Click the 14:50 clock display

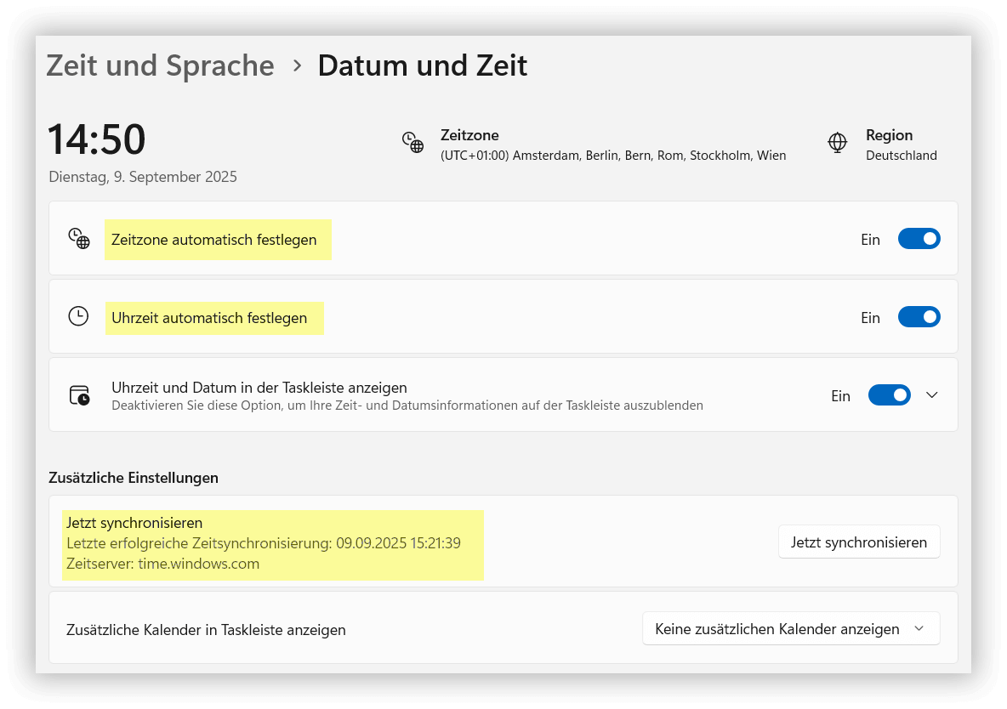click(97, 139)
